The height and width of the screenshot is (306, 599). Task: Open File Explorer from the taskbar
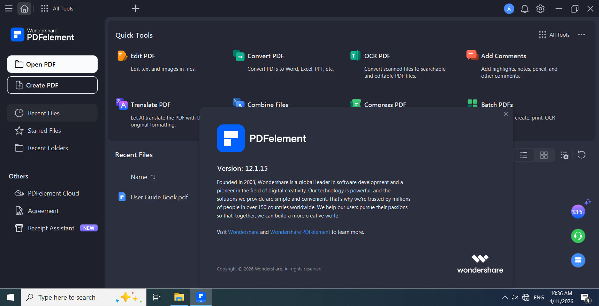coord(179,297)
